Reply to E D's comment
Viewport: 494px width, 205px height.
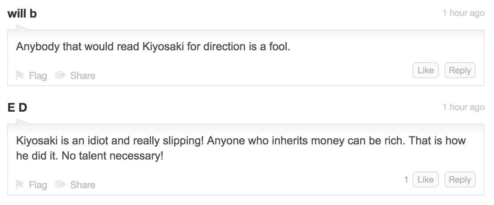[460, 180]
